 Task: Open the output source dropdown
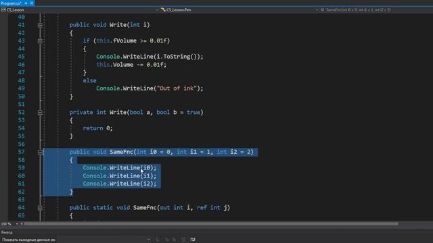104,240
